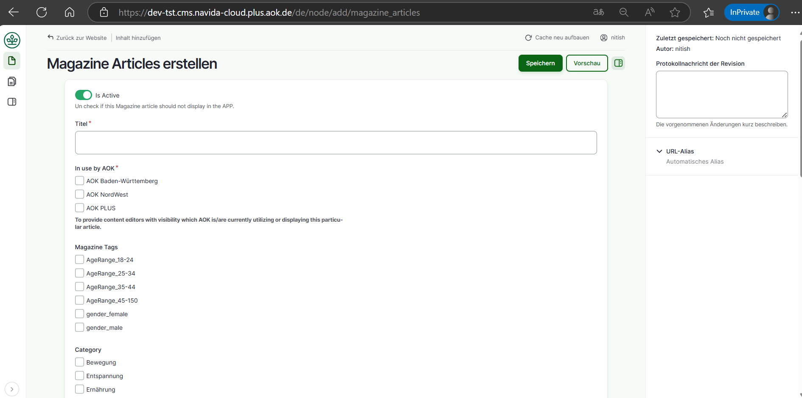Click Zurück zur Website link
Screen dimensions: 802x398
tap(77, 38)
